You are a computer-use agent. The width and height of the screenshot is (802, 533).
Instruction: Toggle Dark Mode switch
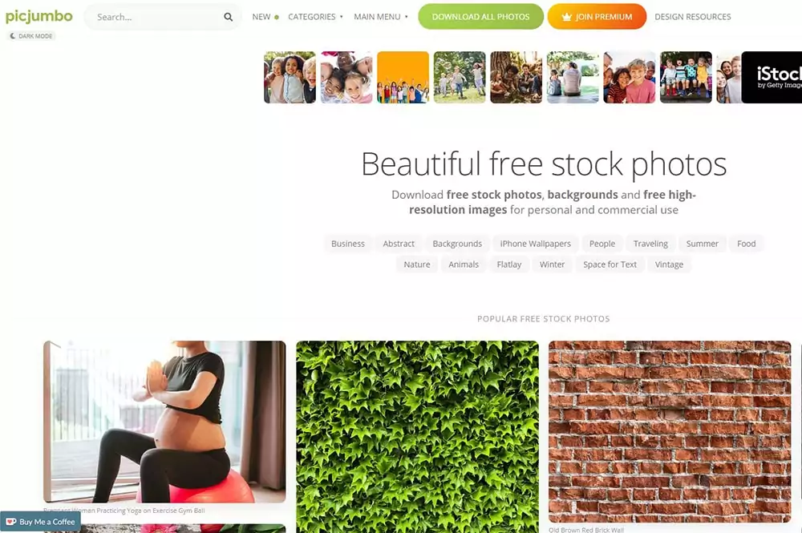tap(31, 36)
